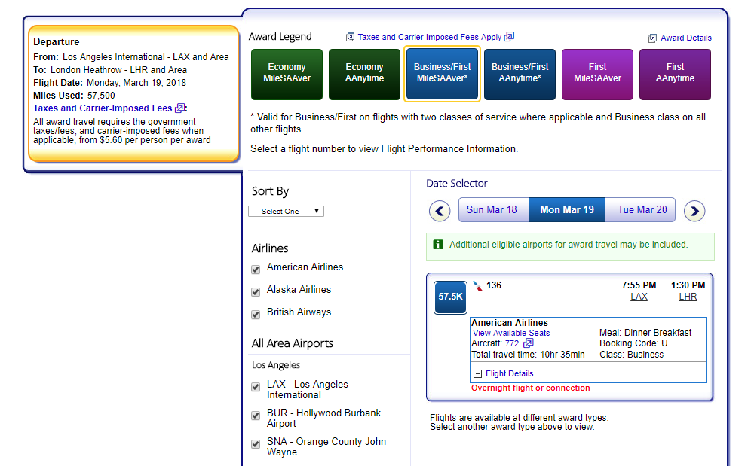Viewport: 751px width, 466px height.
Task: Collapse the Flight Details section
Action: click(478, 373)
